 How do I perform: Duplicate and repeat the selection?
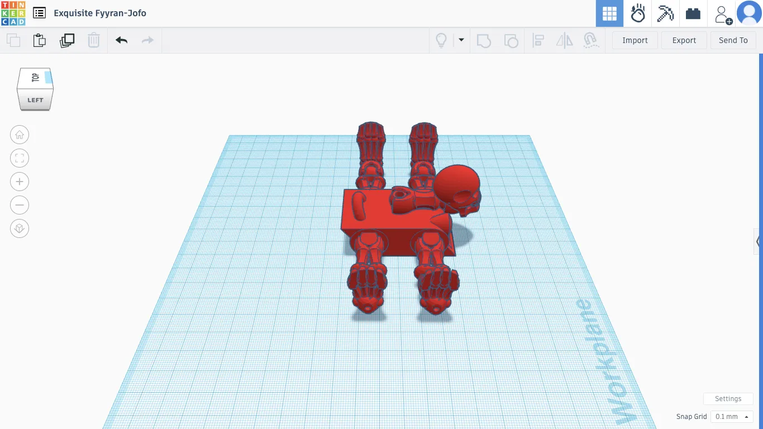[x=67, y=40]
